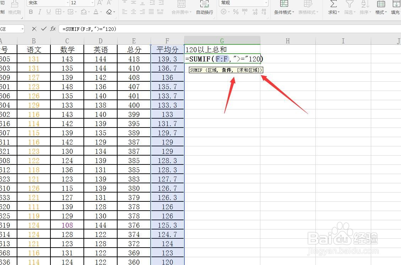Cancel formula entry with X button
The image size is (401, 265).
[34, 29]
